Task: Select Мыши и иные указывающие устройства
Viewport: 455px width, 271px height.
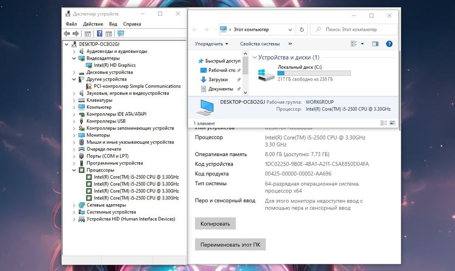Action: (x=130, y=142)
